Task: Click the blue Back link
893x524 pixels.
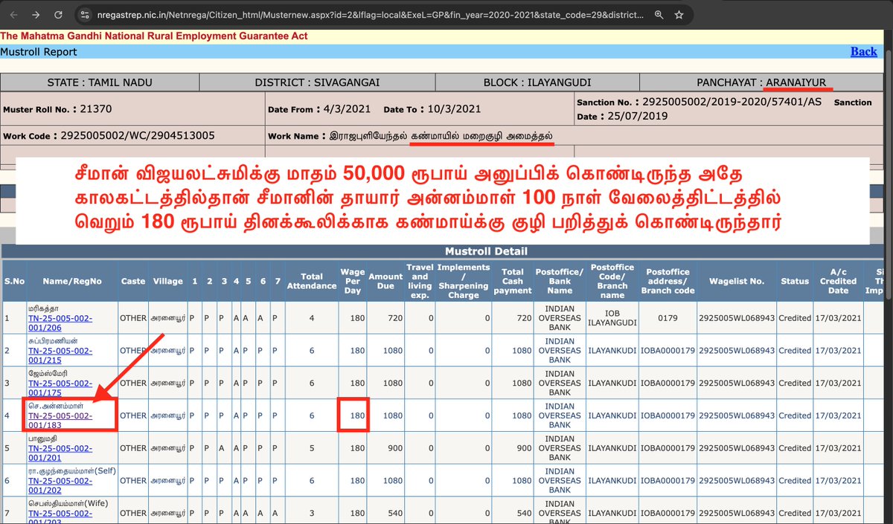Action: [863, 51]
